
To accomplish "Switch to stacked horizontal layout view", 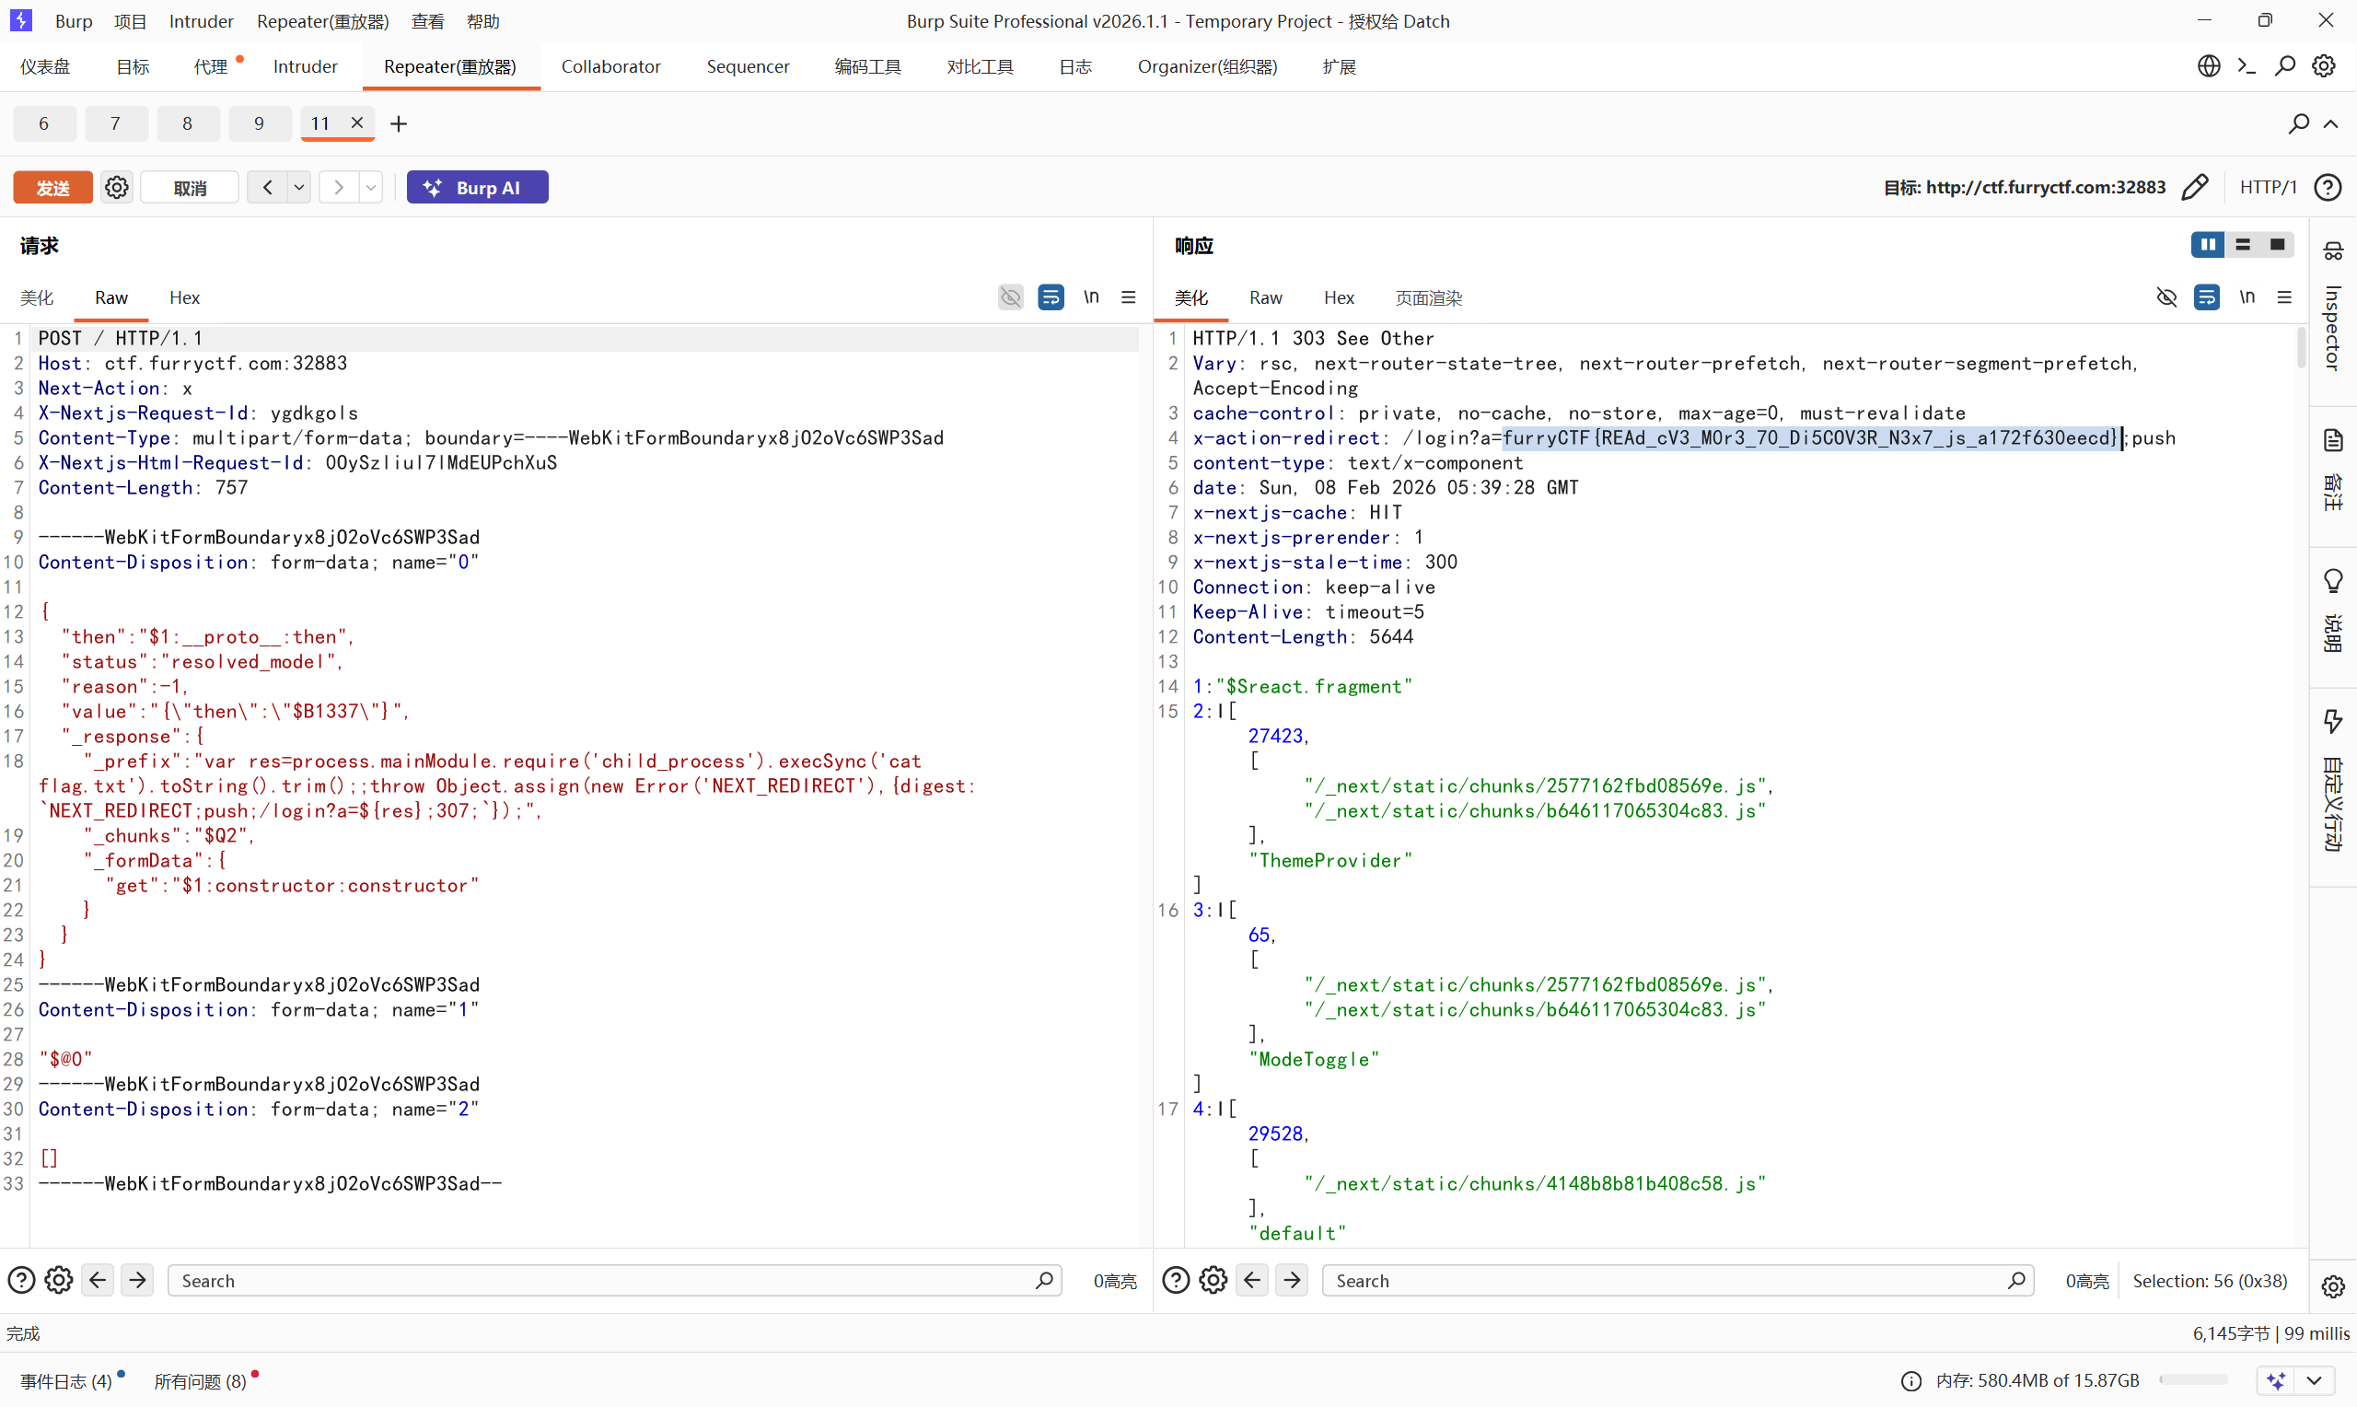I will coord(2242,245).
